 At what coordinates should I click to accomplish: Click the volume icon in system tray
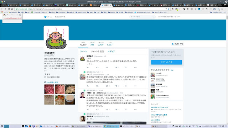pos(190,126)
